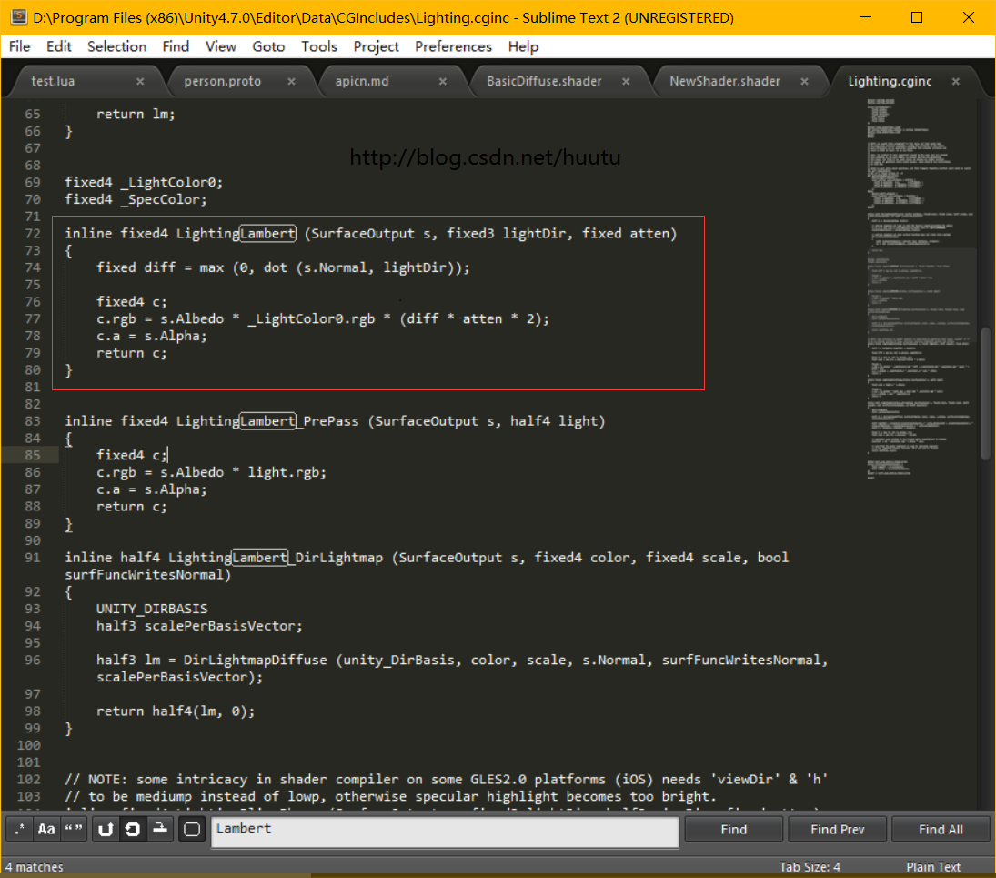Screen dimensions: 996x878
Task: Click the Find search input field
Action: [445, 831]
